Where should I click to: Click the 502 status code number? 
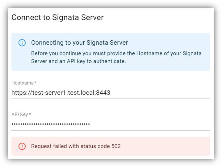click(x=116, y=146)
